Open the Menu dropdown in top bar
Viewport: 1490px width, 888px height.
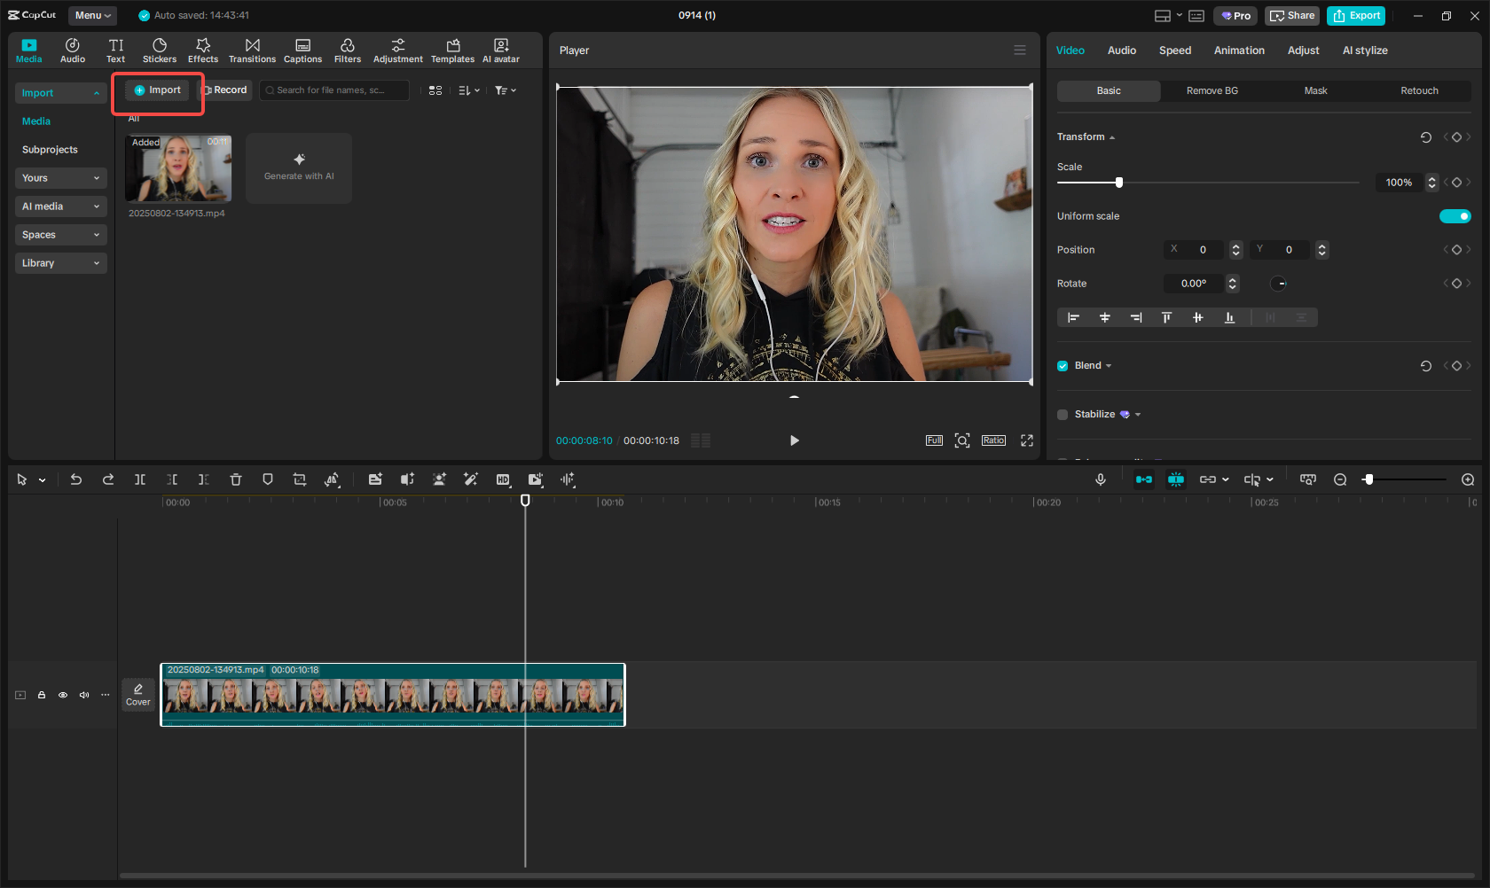point(92,15)
